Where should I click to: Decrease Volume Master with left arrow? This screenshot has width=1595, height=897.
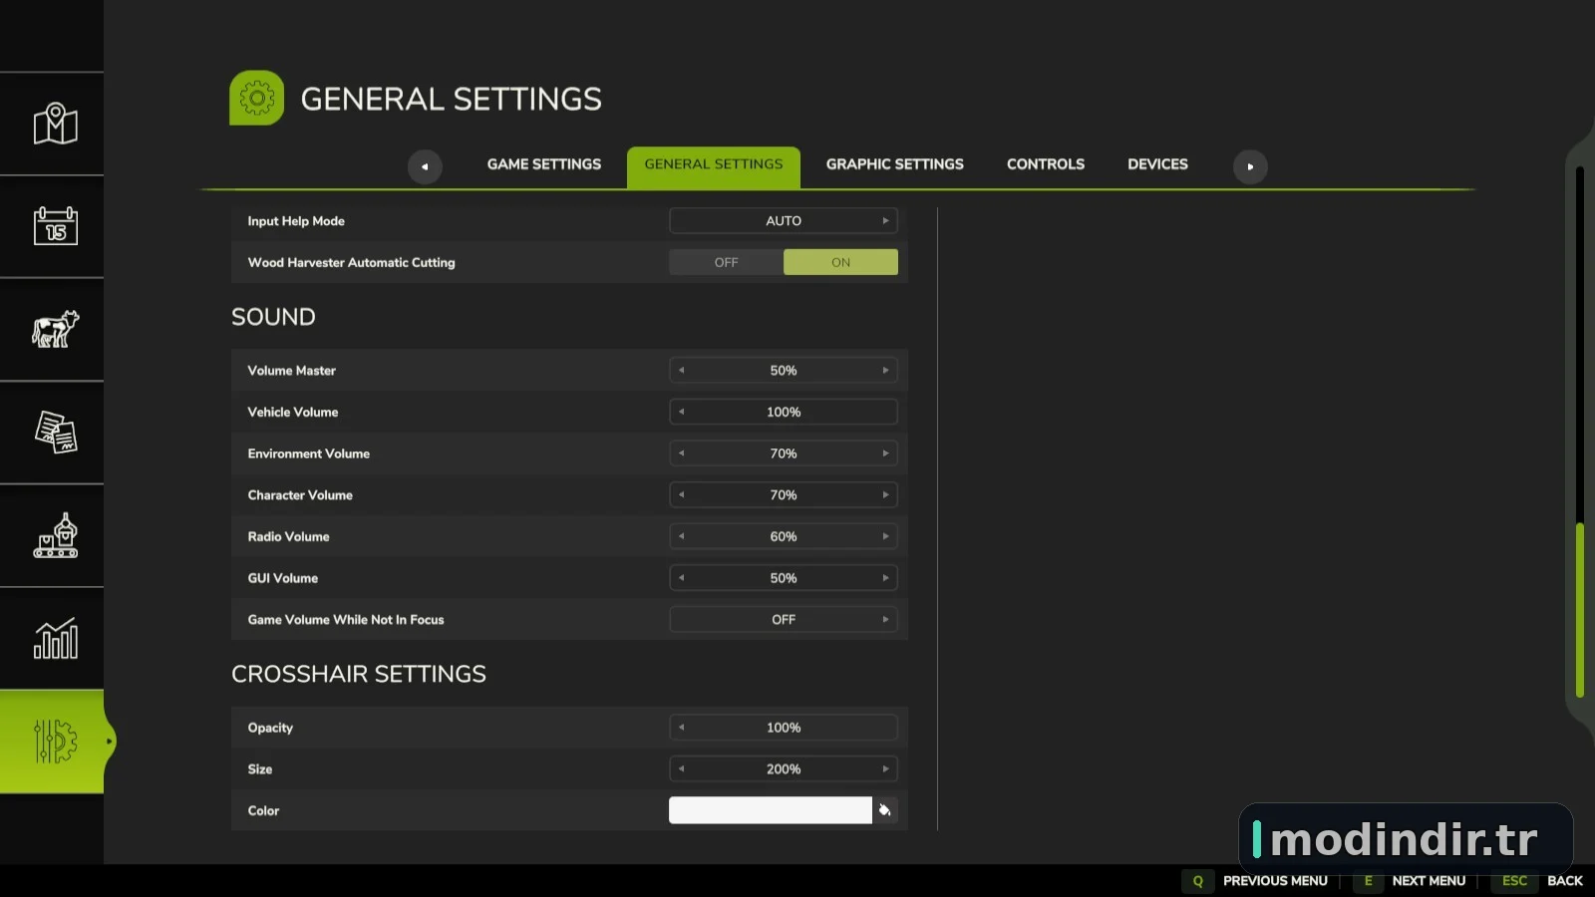[682, 371]
